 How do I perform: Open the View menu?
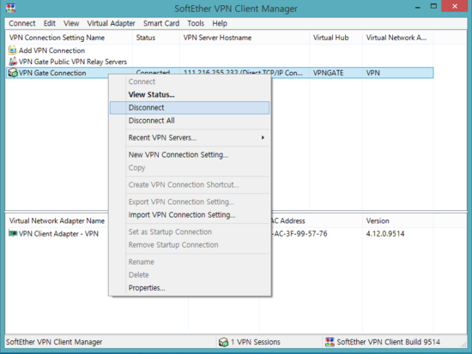coord(71,23)
